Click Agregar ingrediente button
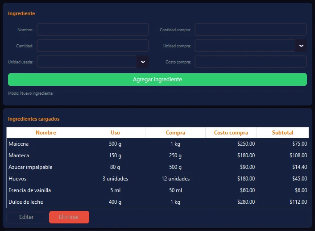The width and height of the screenshot is (315, 231). (x=157, y=80)
